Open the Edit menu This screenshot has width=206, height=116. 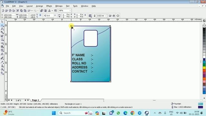pyautogui.click(x=14, y=6)
